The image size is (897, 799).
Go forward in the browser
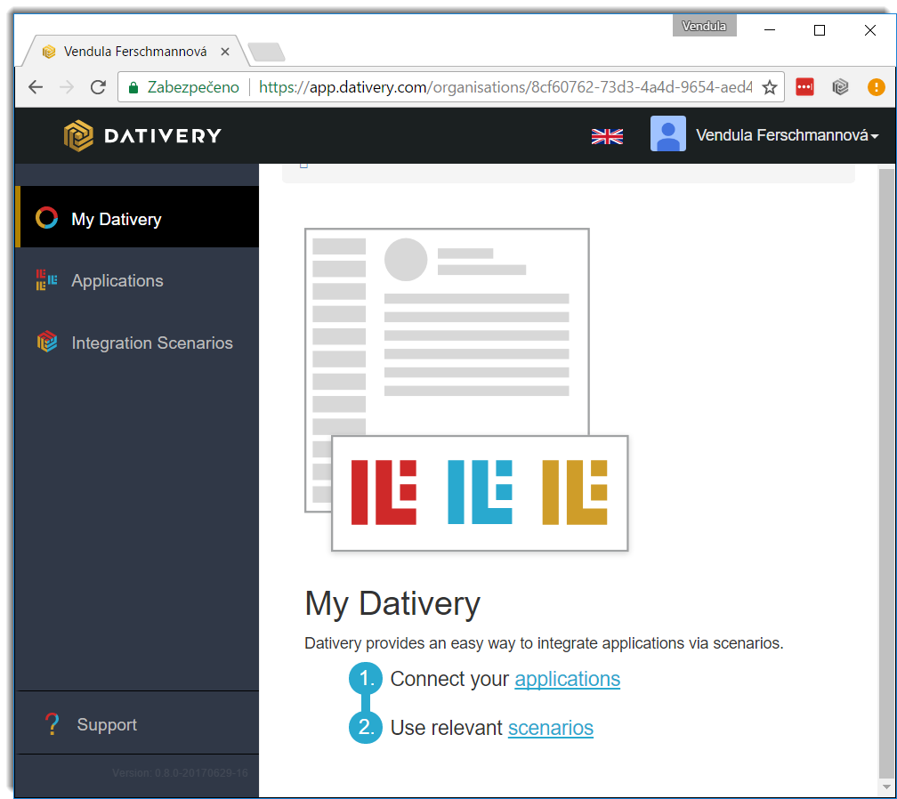[x=67, y=87]
